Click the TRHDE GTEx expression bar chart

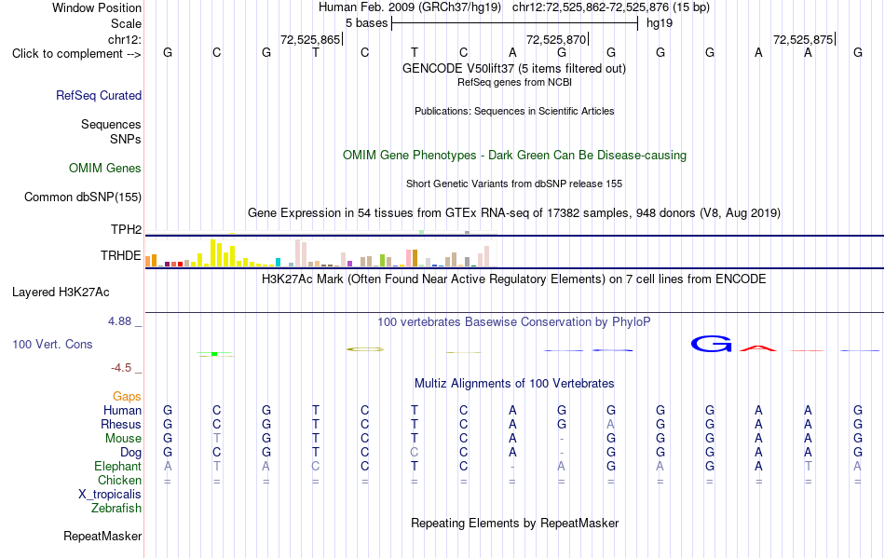[x=320, y=252]
